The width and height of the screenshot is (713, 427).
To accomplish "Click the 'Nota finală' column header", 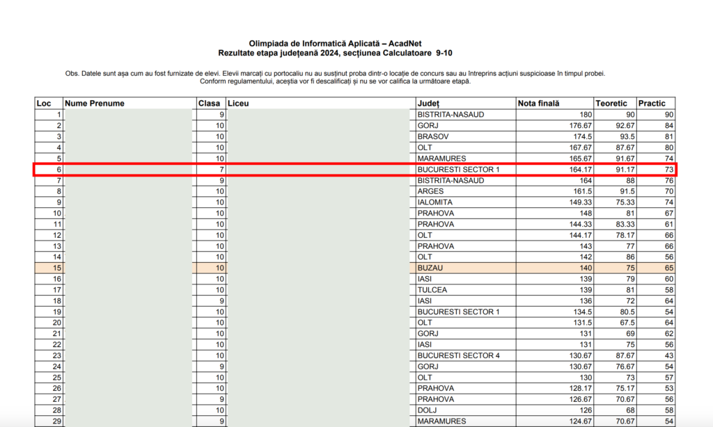I will coord(539,104).
